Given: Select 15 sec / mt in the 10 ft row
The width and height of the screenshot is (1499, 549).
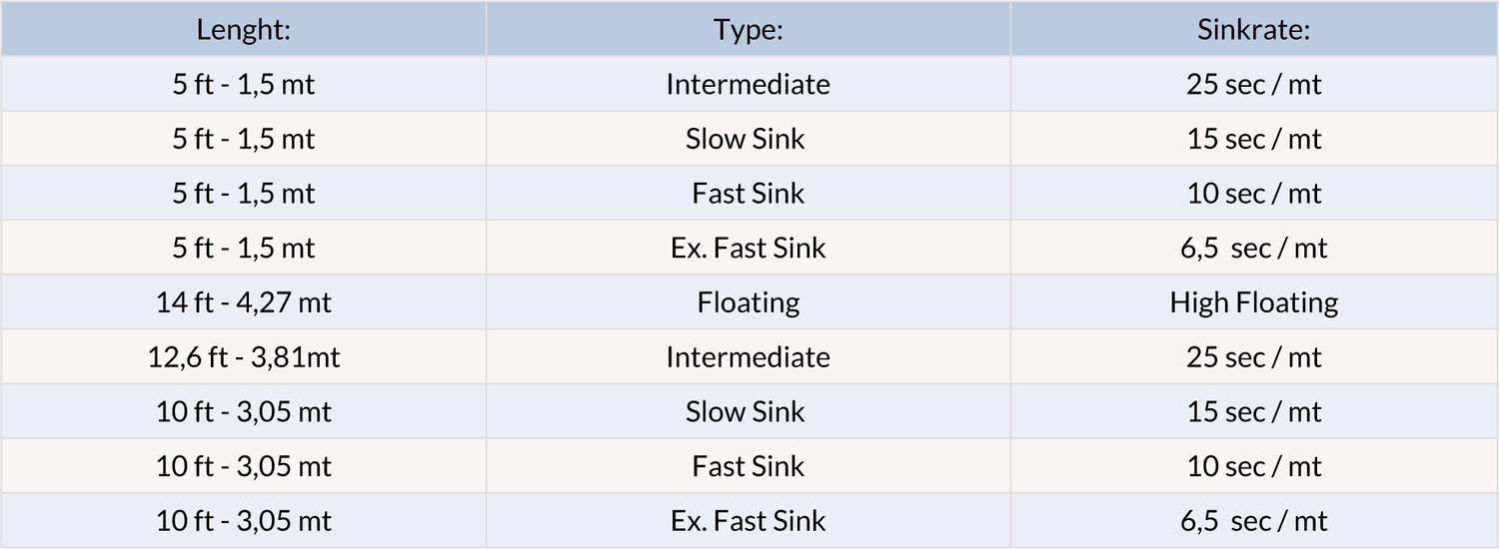Looking at the screenshot, I should [x=1253, y=411].
